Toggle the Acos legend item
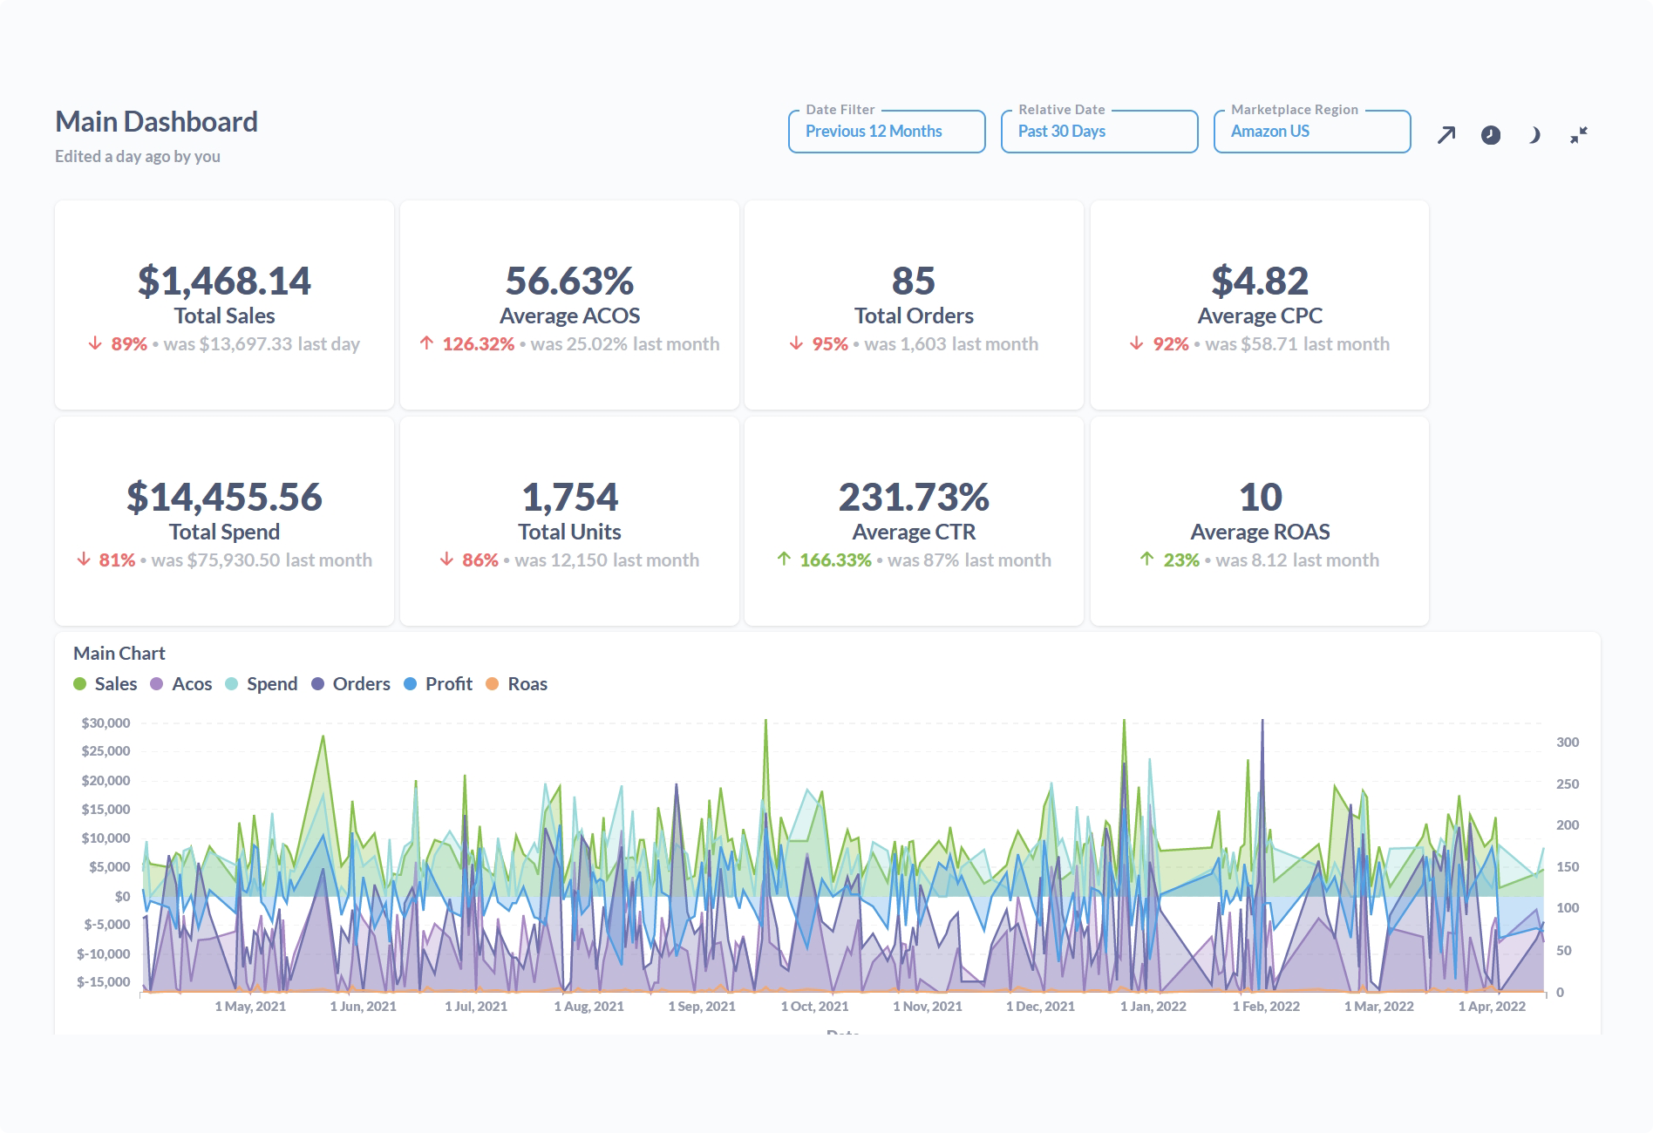The height and width of the screenshot is (1133, 1653). (x=181, y=684)
